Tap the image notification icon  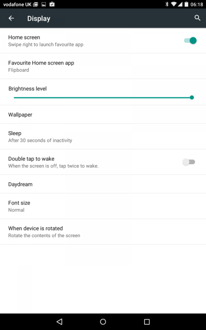(x=44, y=4)
